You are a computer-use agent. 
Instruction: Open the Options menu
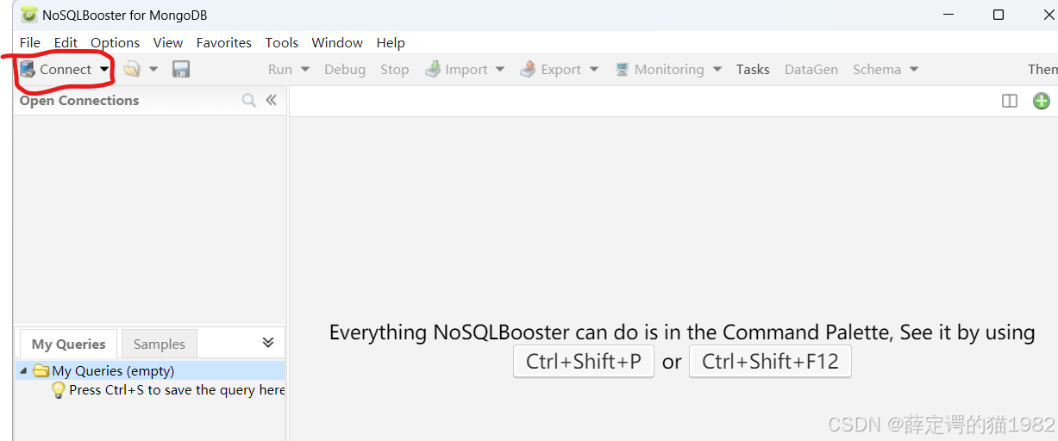pyautogui.click(x=116, y=42)
